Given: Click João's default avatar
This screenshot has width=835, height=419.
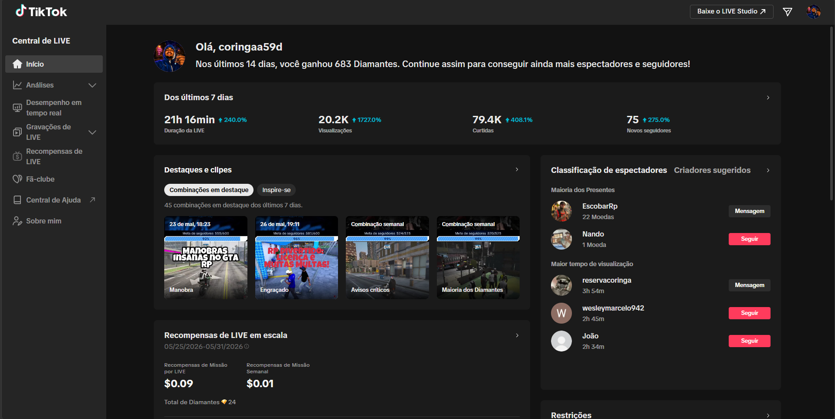Looking at the screenshot, I should pyautogui.click(x=561, y=341).
